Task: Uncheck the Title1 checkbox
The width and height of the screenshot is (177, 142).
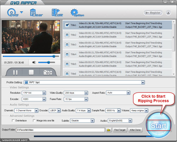Action: [x=67, y=25]
